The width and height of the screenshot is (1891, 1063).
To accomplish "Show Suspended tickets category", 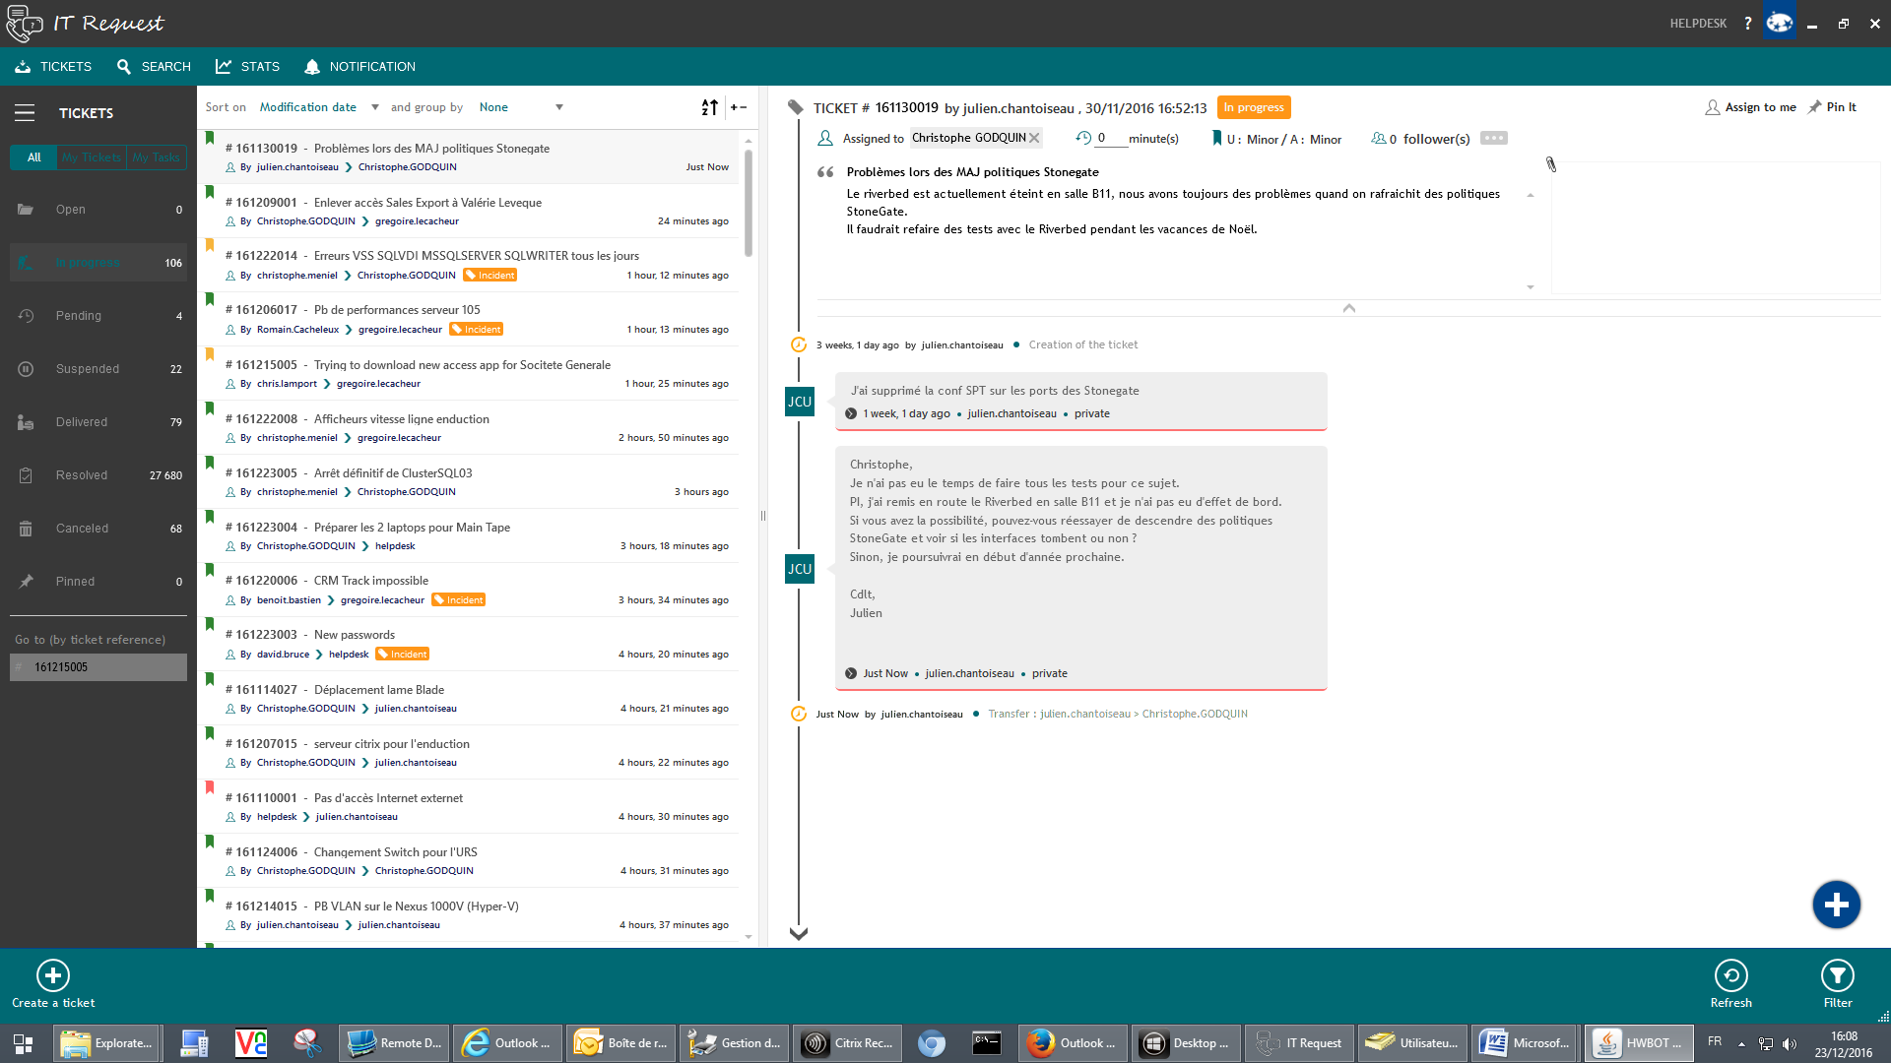I will pyautogui.click(x=98, y=369).
